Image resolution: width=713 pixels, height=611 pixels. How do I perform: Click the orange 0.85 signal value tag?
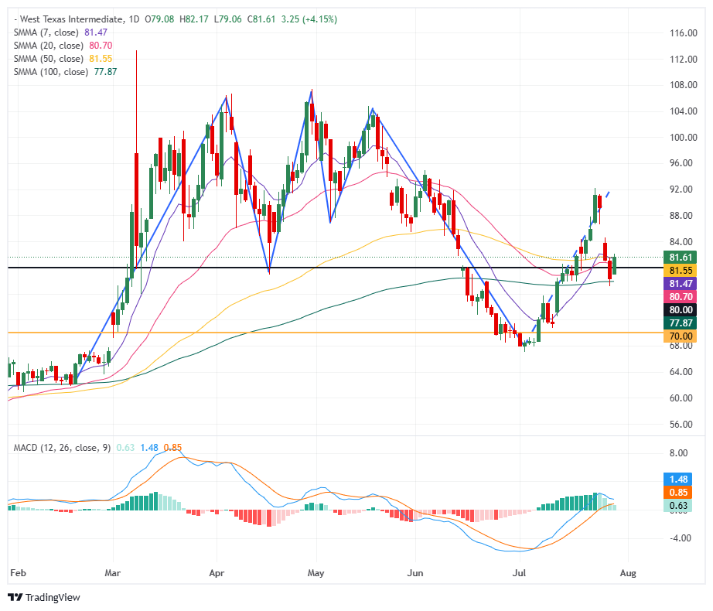(x=678, y=493)
